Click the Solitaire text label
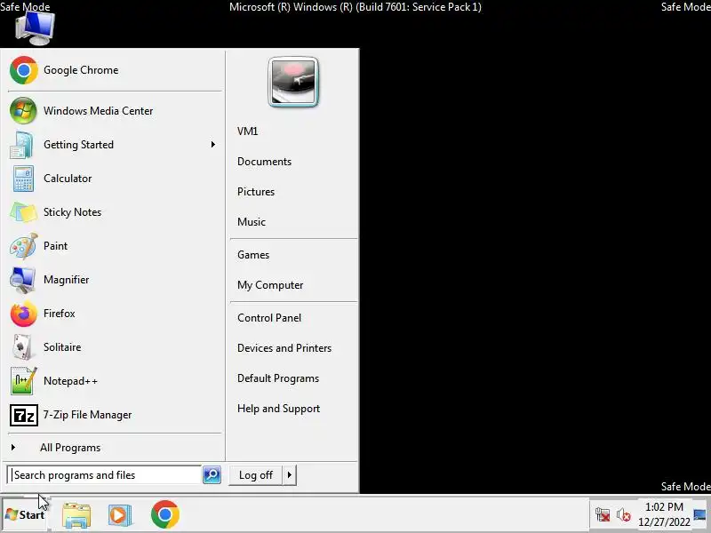Image resolution: width=711 pixels, height=533 pixels. (x=62, y=347)
